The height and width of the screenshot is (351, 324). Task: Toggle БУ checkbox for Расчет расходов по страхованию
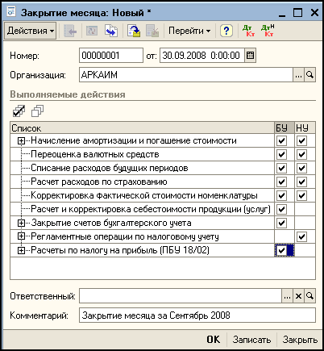tap(281, 182)
